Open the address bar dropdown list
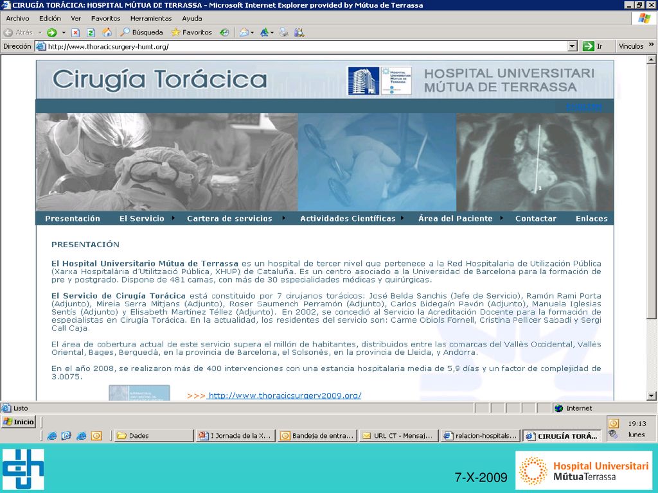 coord(573,46)
